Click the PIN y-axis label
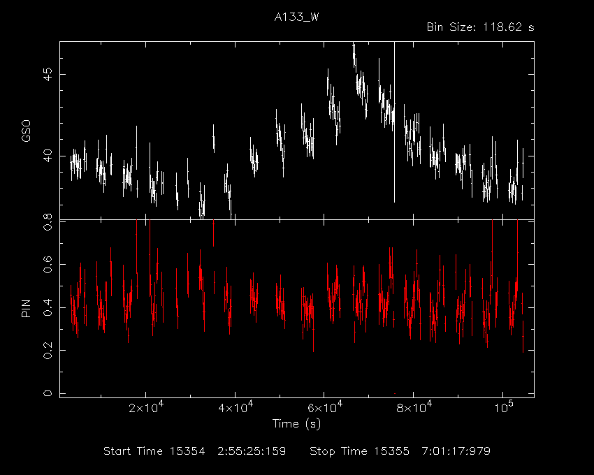Image resolution: width=594 pixels, height=475 pixels. pyautogui.click(x=26, y=308)
